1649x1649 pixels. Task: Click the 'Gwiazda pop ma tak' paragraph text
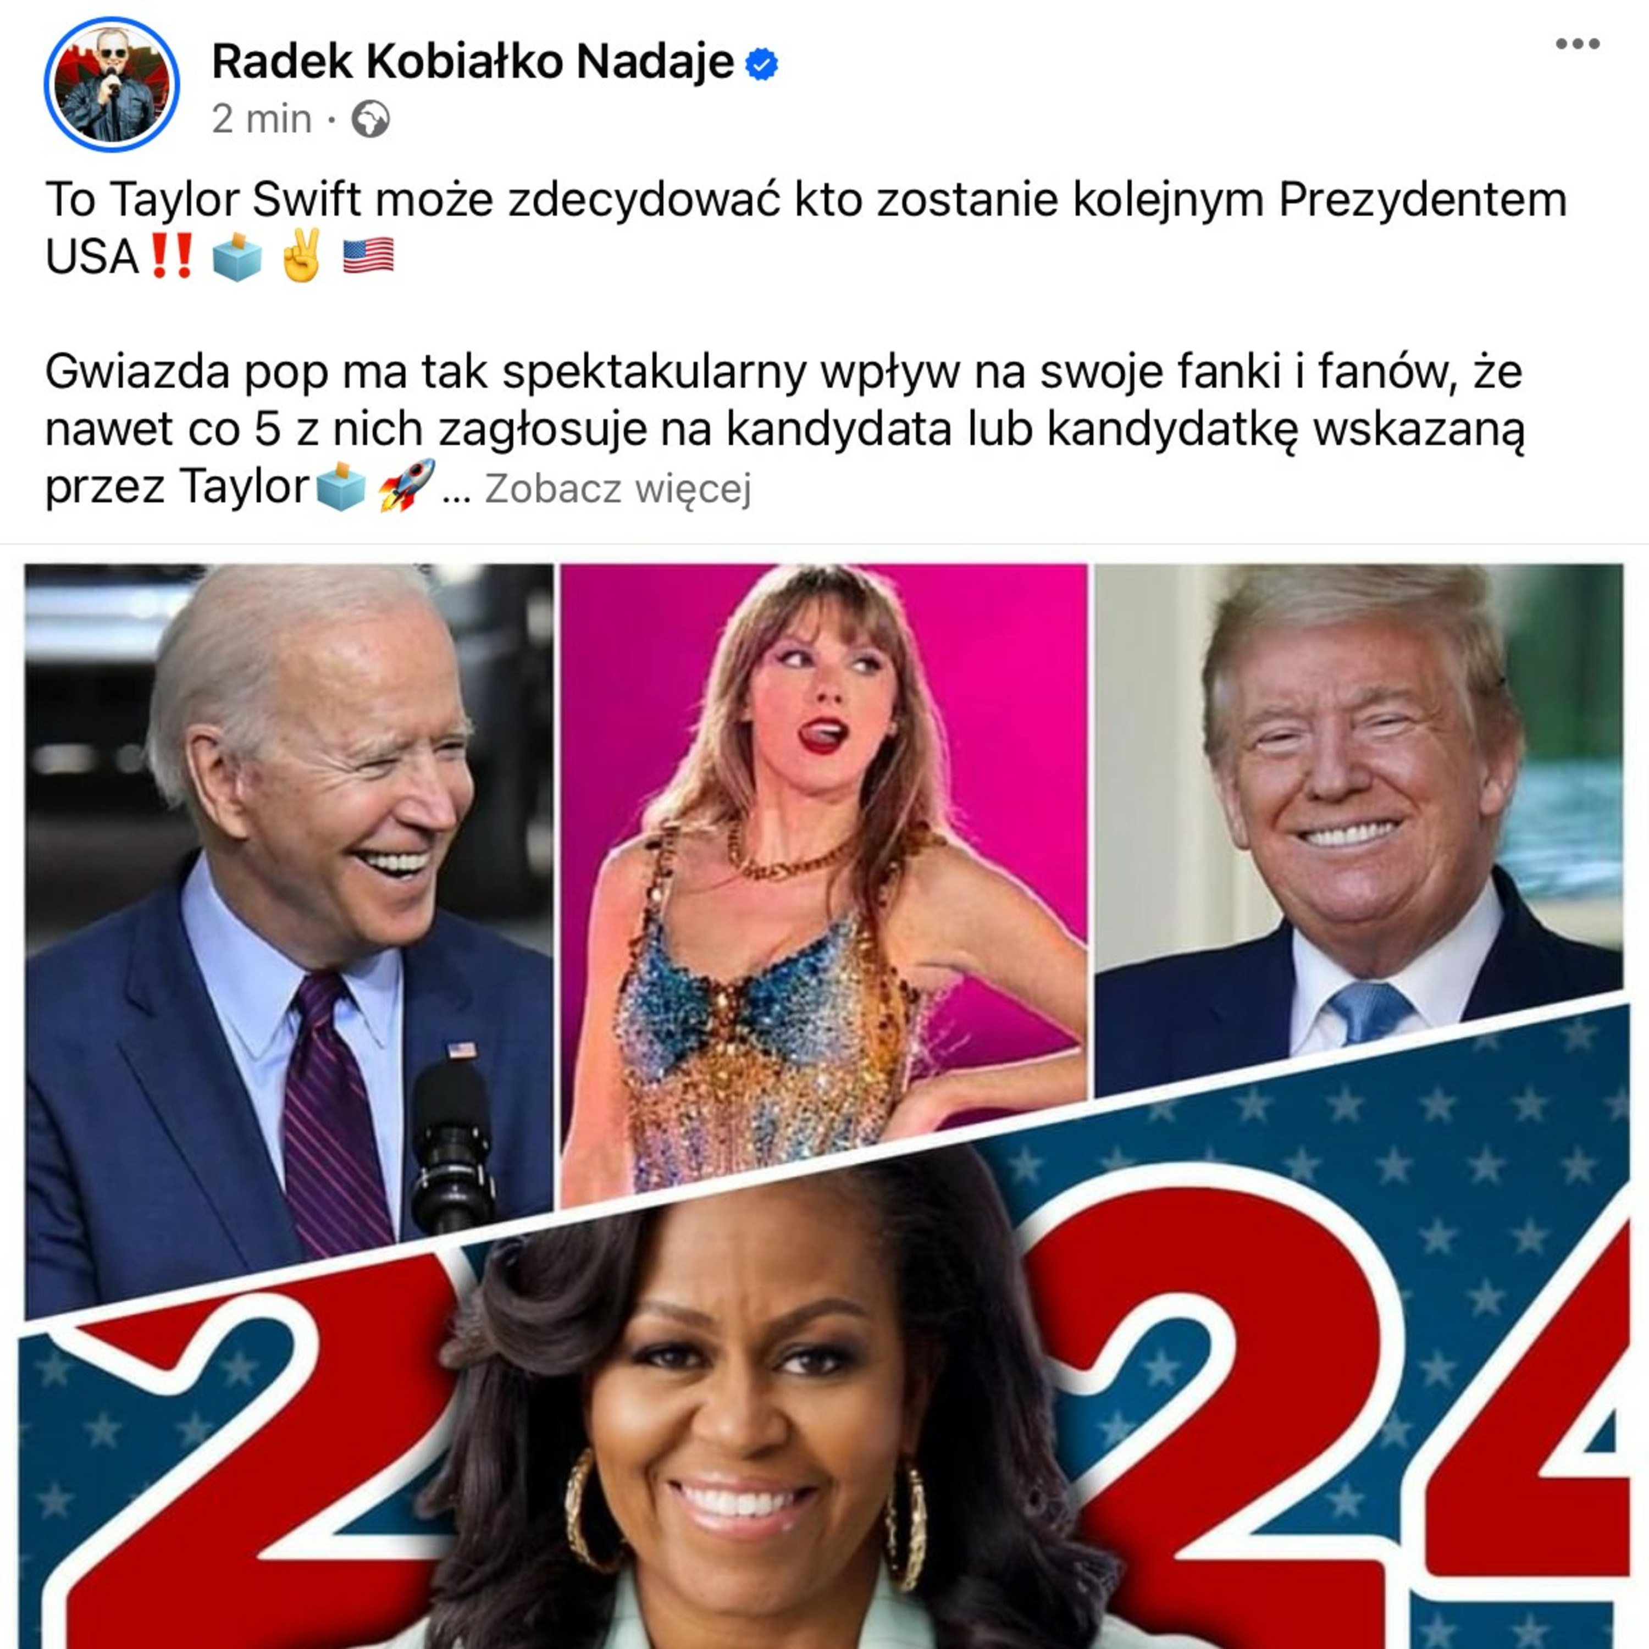pos(783,429)
